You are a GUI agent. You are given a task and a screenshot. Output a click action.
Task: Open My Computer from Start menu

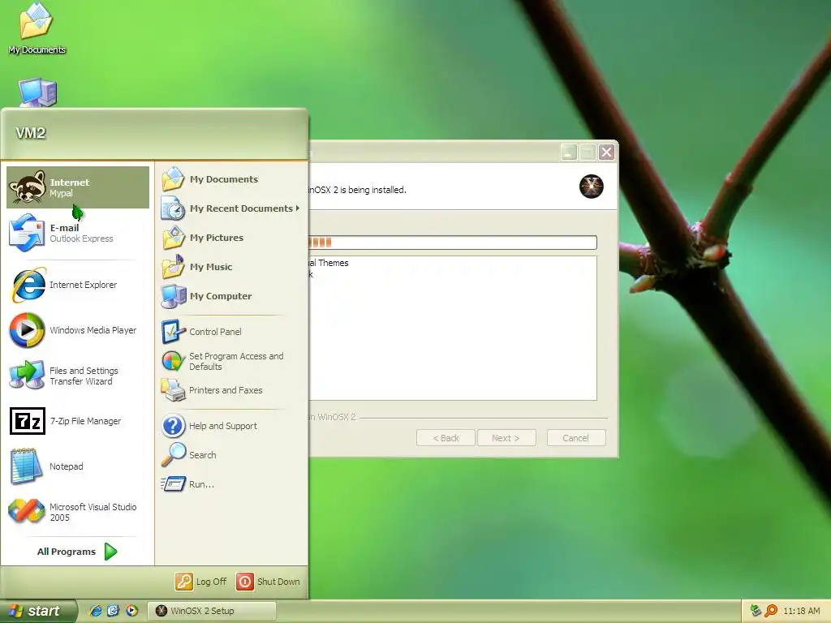click(231, 295)
